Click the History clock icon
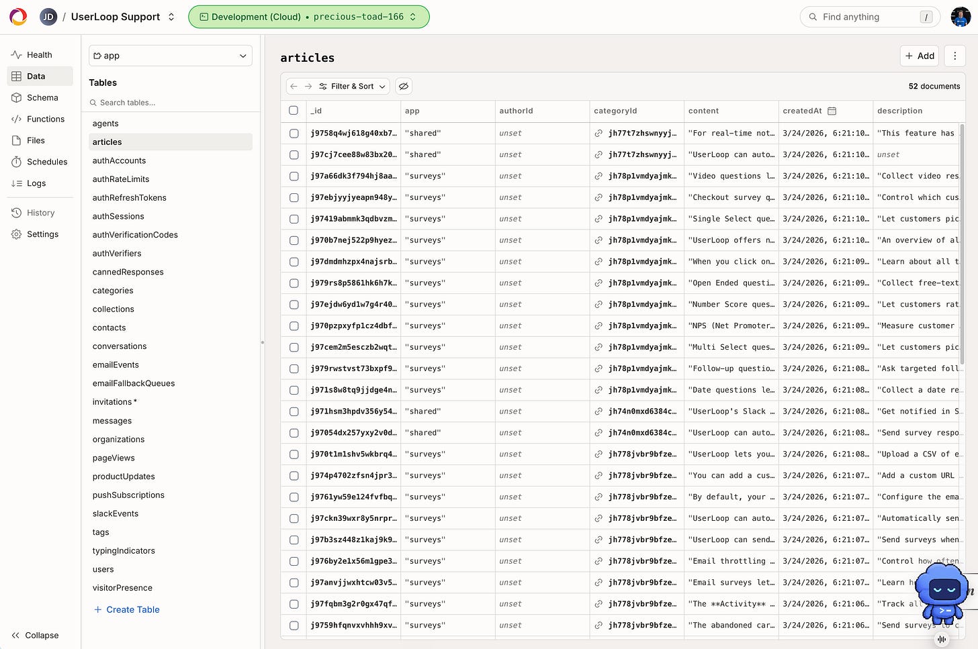The height and width of the screenshot is (649, 978). (x=17, y=213)
